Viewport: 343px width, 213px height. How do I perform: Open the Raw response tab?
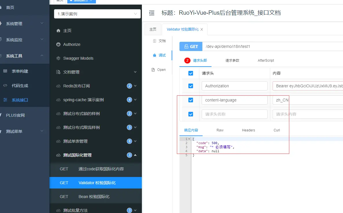(x=220, y=130)
